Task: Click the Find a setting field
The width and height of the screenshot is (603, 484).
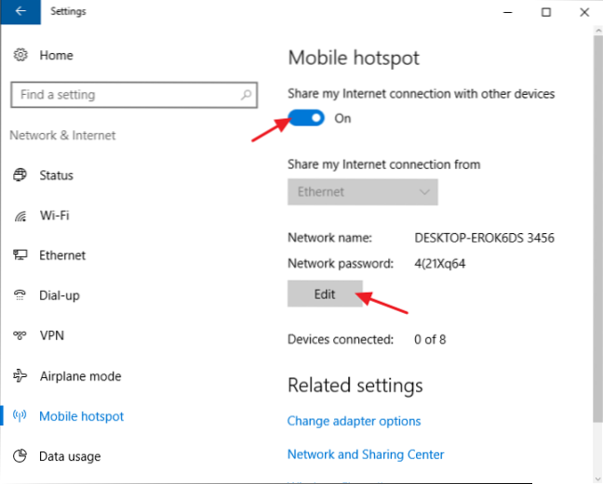Action: click(x=134, y=95)
